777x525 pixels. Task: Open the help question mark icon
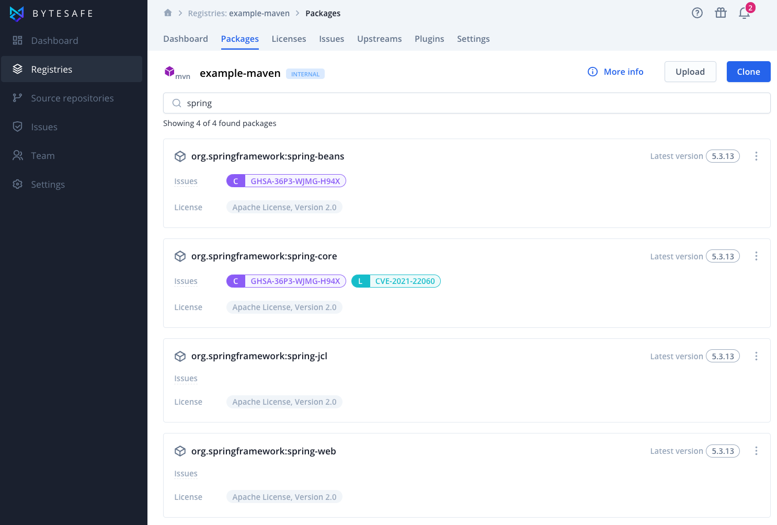click(x=697, y=13)
